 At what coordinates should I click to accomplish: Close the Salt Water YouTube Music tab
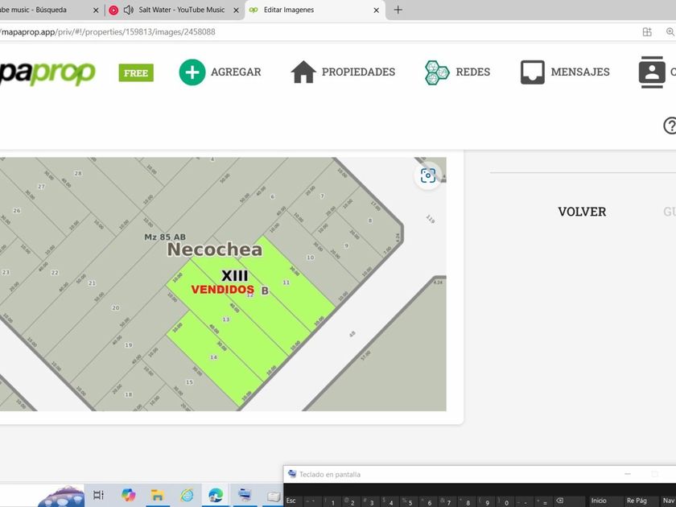point(237,10)
